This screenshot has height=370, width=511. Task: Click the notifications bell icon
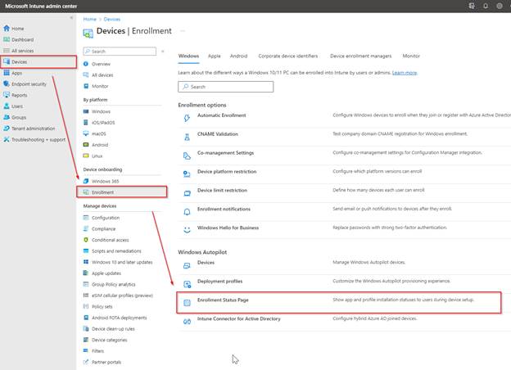[486, 6]
